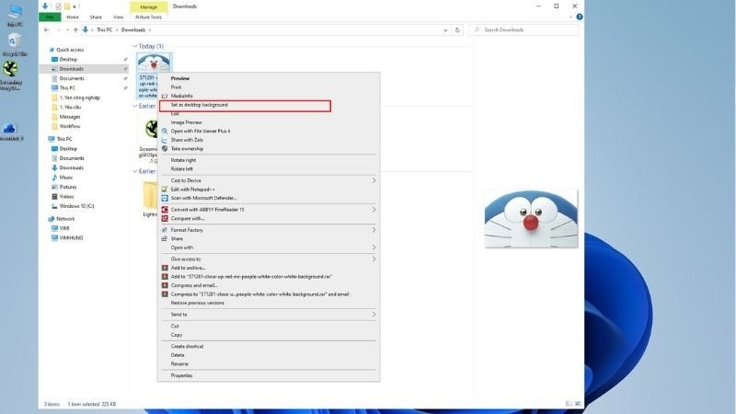Click Downloads in the breadcrumb path
Screen dimensions: 736x414
[x=133, y=30]
